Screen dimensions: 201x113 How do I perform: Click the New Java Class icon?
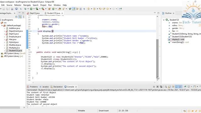click(53, 9)
